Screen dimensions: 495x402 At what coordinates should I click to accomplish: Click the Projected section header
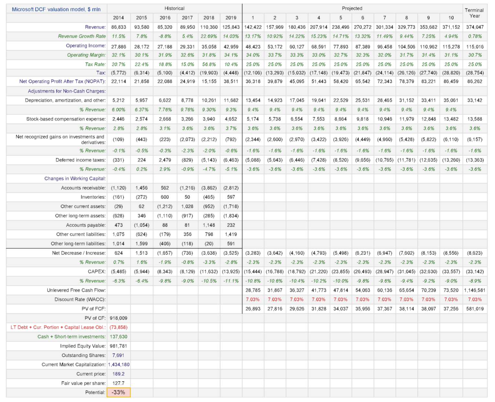352,8
